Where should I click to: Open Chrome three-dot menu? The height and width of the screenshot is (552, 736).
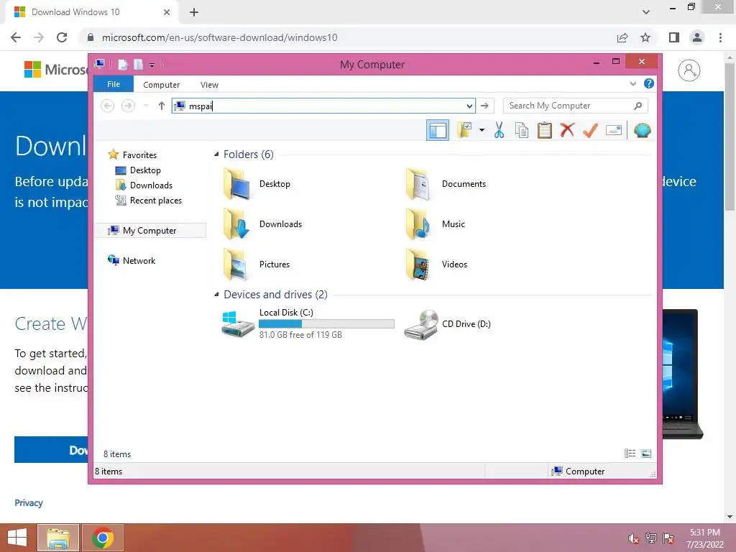pos(720,37)
